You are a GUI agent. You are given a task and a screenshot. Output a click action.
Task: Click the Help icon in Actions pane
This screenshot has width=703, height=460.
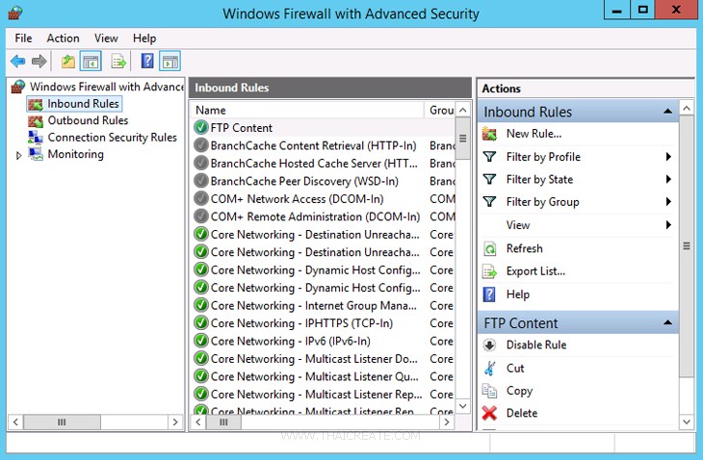(x=489, y=294)
